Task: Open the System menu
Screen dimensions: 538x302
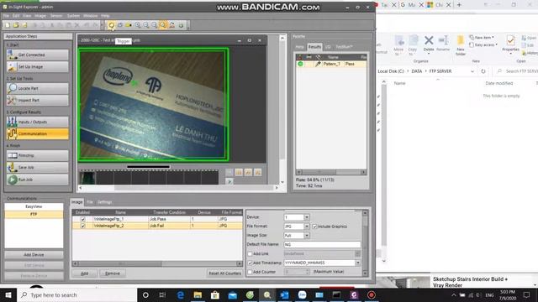Action: [73, 16]
